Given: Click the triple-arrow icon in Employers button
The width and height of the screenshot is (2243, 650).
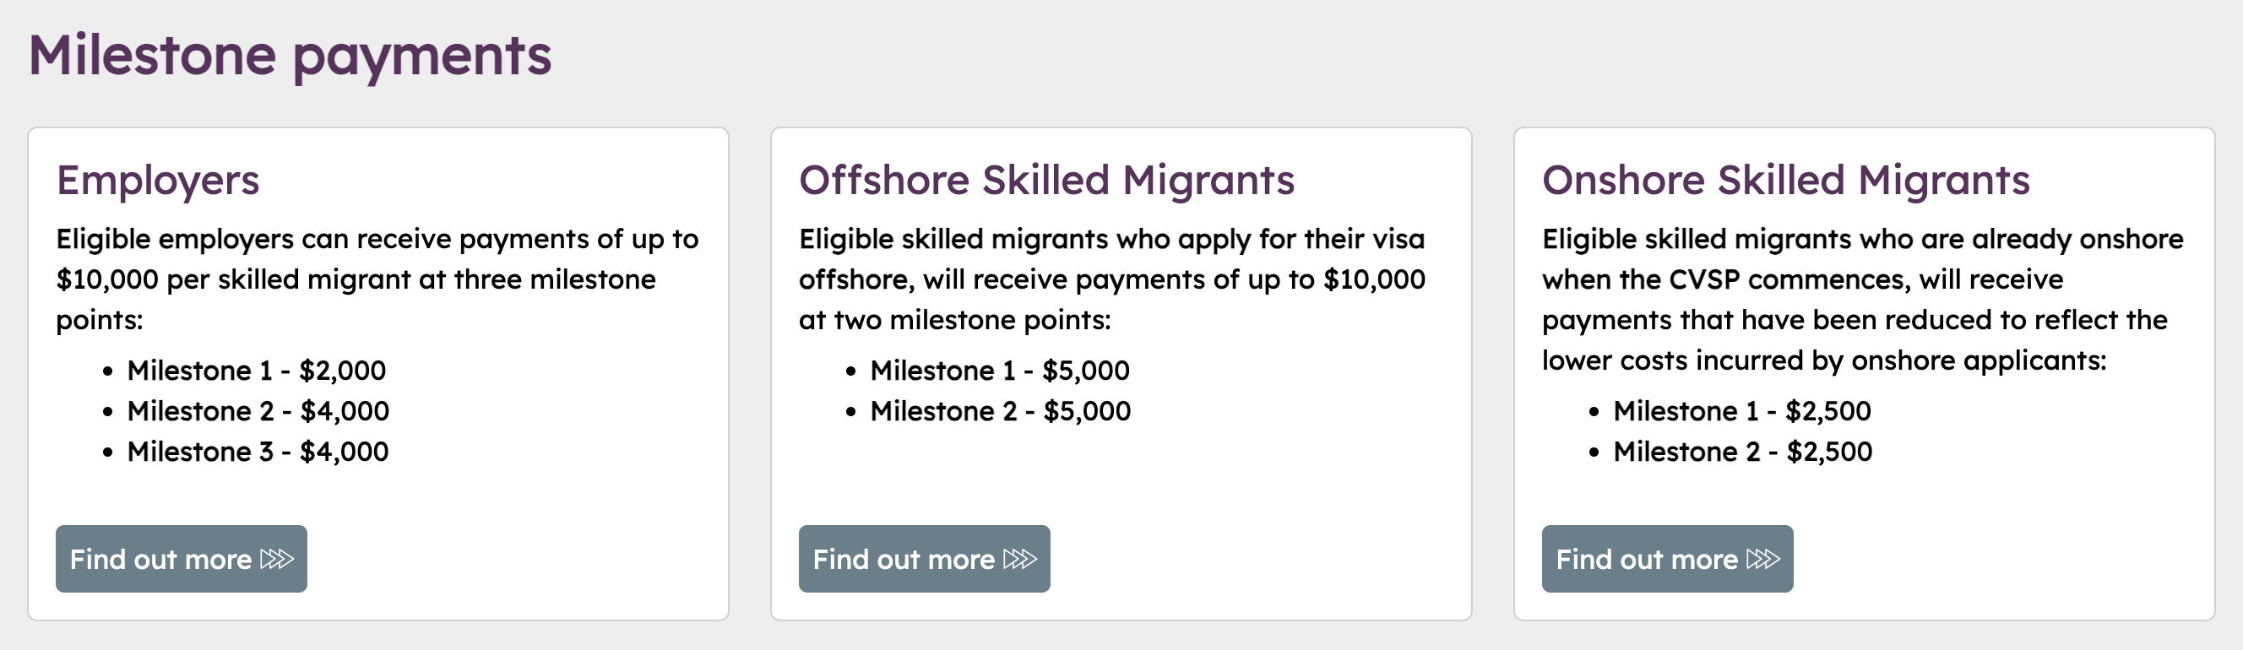Looking at the screenshot, I should [x=277, y=559].
